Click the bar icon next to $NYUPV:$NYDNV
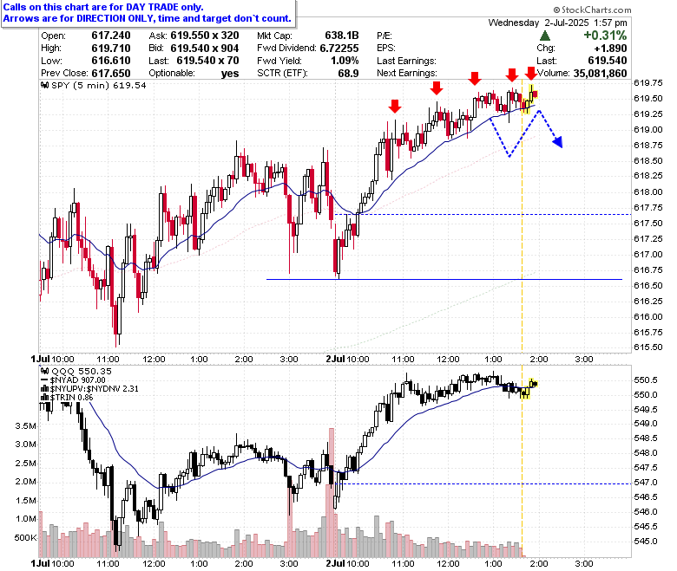This screenshot has height=571, width=677. pyautogui.click(x=45, y=389)
